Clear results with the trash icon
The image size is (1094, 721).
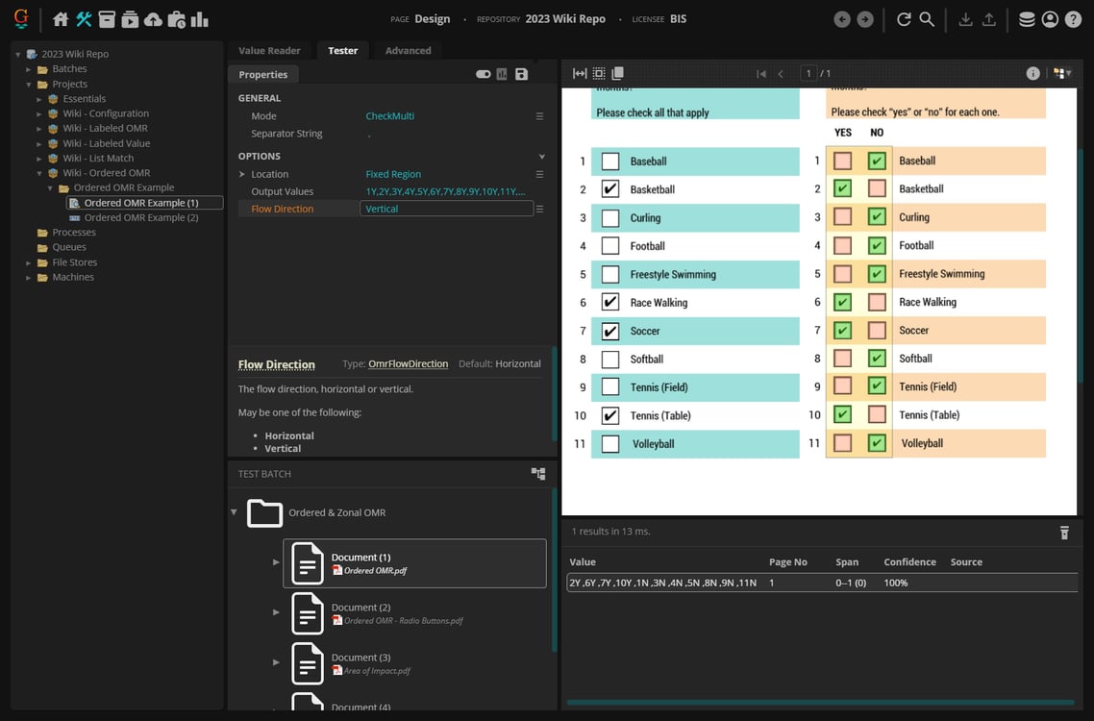[1064, 533]
